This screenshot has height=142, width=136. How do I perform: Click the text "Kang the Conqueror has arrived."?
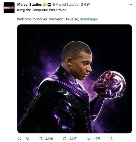[x=42, y=10]
